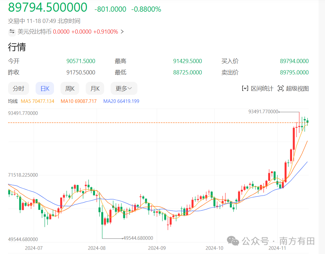Click the 93491.770000 high price marker
Viewport: 325px width, 254px height.
click(263, 112)
